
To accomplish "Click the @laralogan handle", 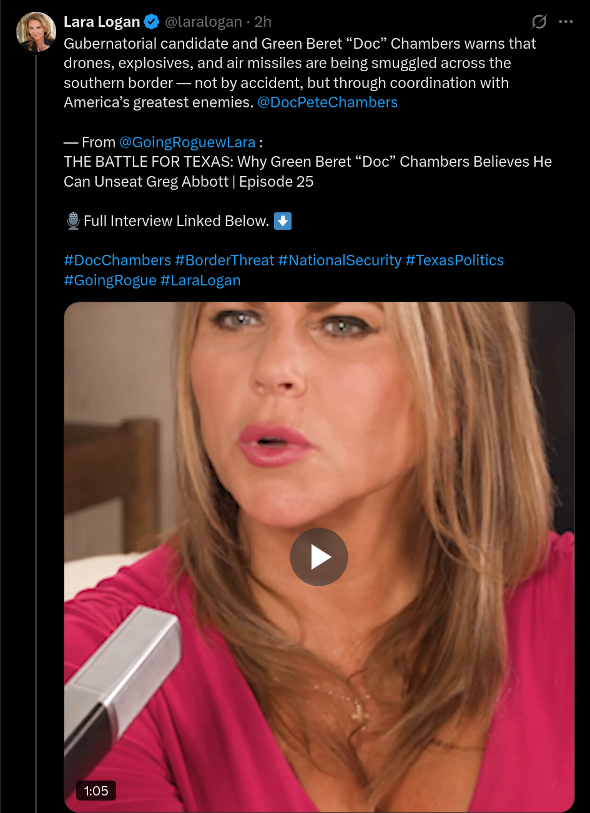I will [203, 22].
